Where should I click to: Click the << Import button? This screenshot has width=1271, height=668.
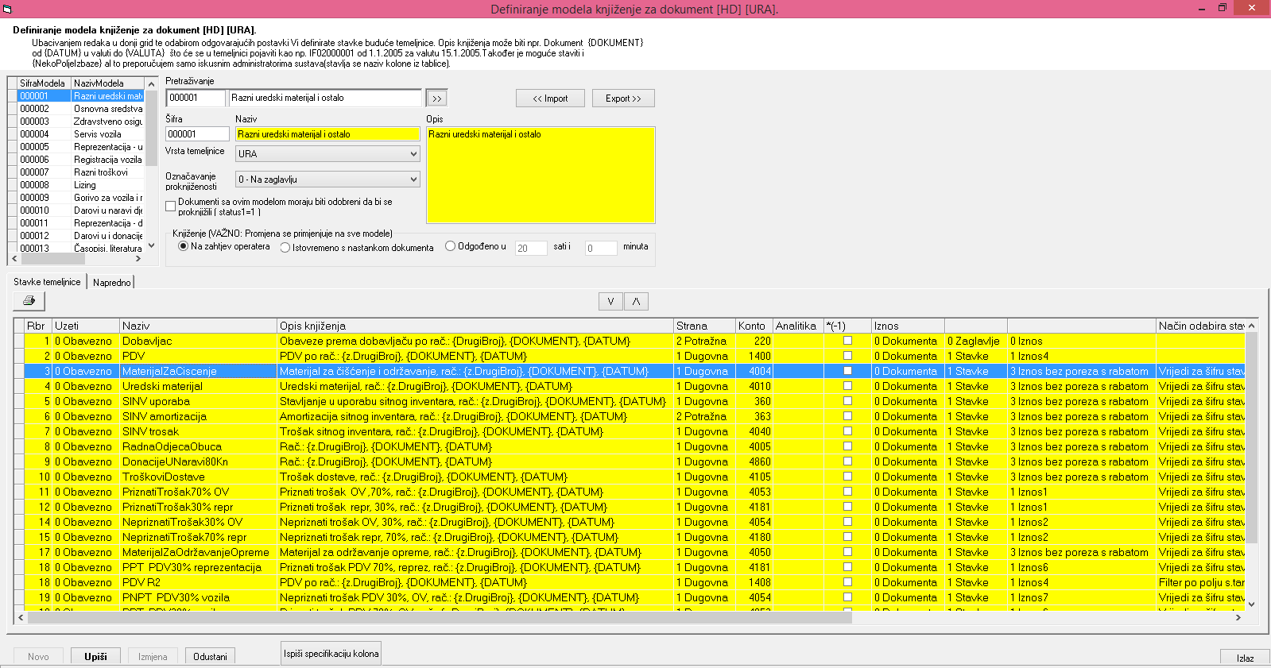click(x=550, y=98)
